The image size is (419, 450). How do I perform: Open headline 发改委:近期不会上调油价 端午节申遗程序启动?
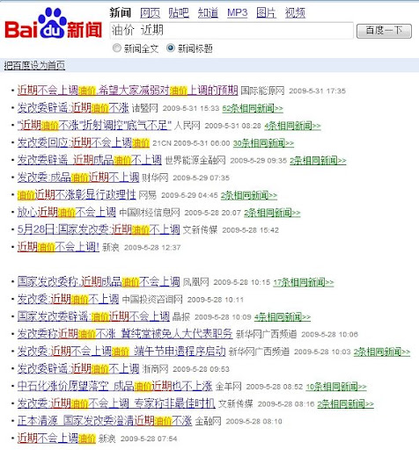click(121, 352)
